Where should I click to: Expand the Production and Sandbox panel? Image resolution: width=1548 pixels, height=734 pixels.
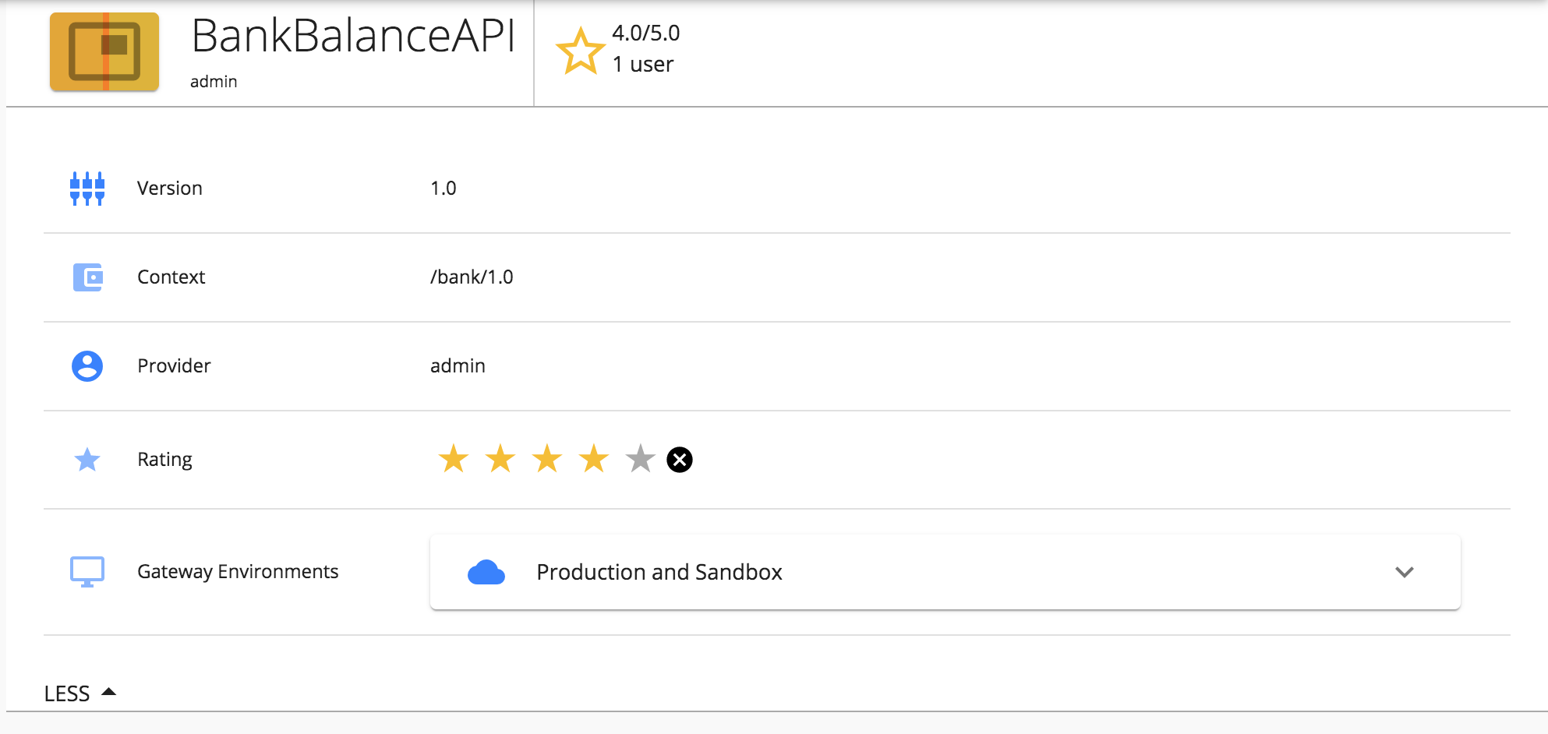pos(945,572)
